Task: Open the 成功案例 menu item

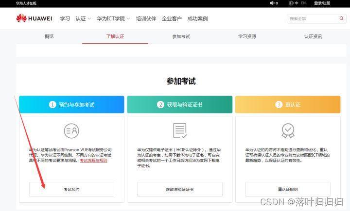Action: coord(197,19)
